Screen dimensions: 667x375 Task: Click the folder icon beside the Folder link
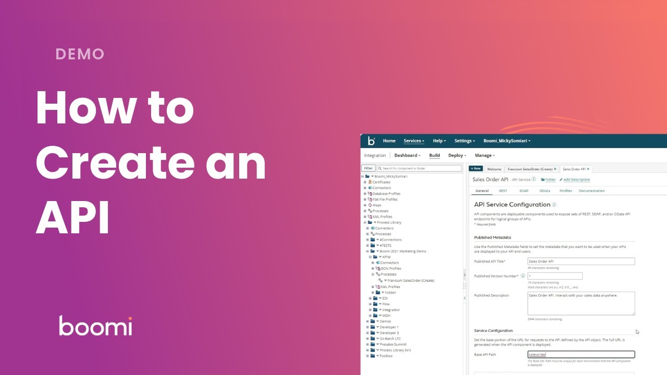(542, 180)
